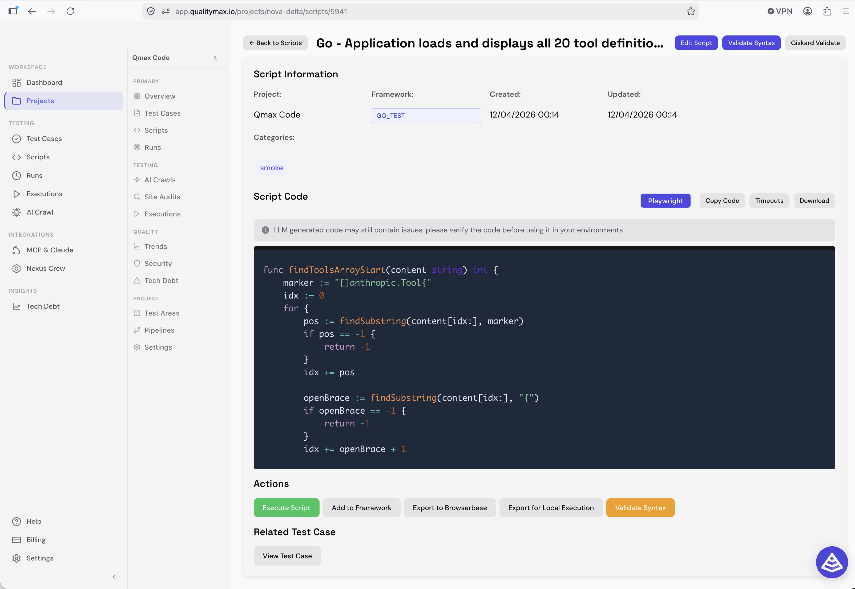Image resolution: width=855 pixels, height=589 pixels.
Task: Open Billing card icon in sidebar
Action: [x=16, y=539]
